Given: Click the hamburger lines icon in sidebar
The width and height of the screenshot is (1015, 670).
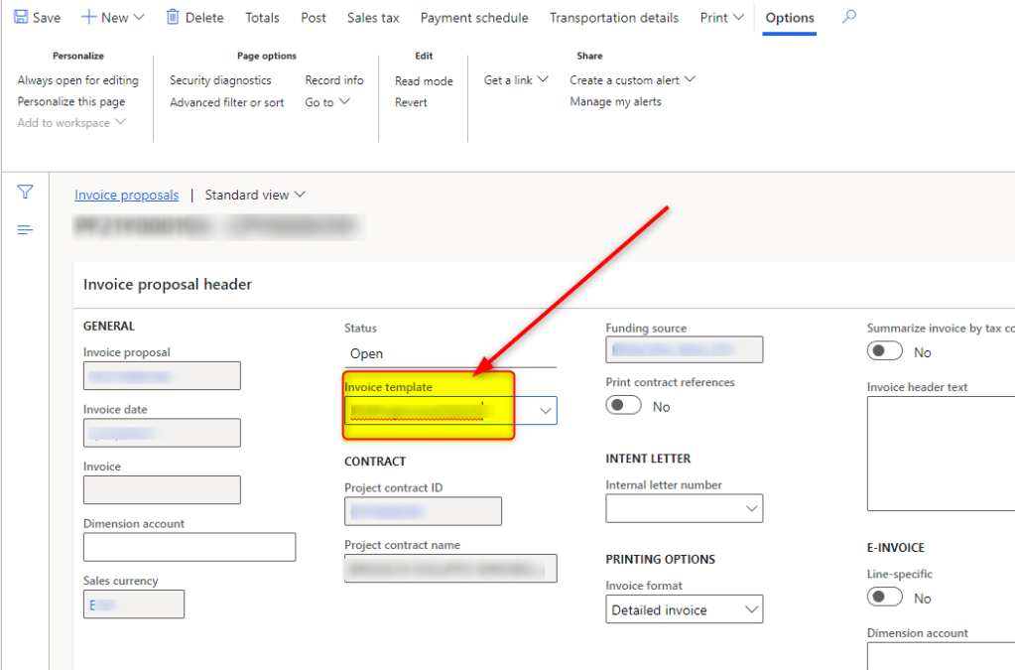Looking at the screenshot, I should pyautogui.click(x=26, y=230).
